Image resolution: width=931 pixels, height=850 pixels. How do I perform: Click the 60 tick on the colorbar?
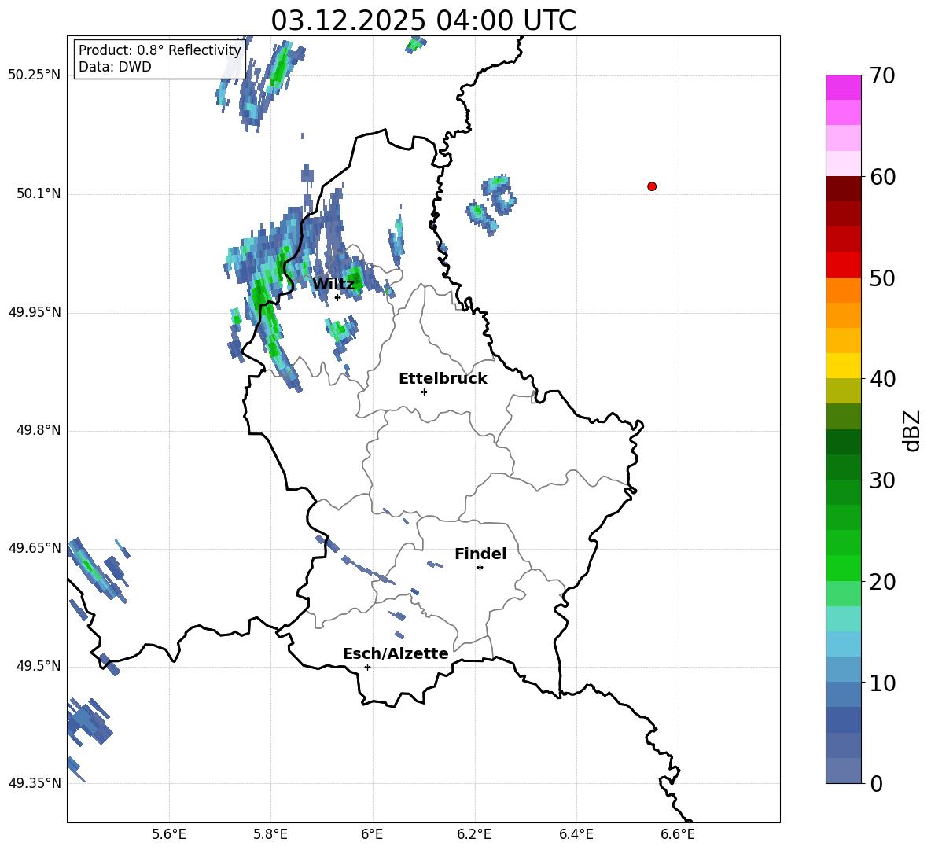point(882,177)
